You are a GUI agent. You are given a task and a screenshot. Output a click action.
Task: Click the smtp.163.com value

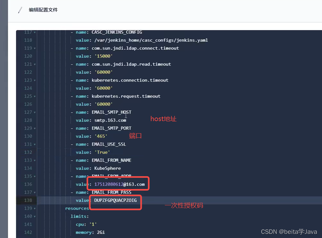110,120
